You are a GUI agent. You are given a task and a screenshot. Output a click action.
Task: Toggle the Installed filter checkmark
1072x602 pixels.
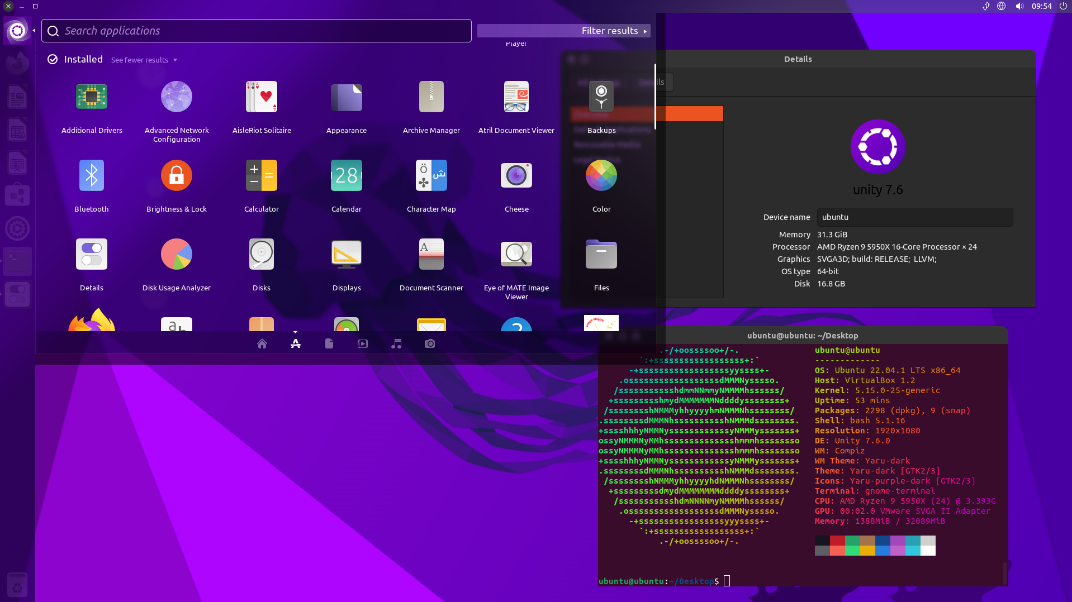point(52,59)
